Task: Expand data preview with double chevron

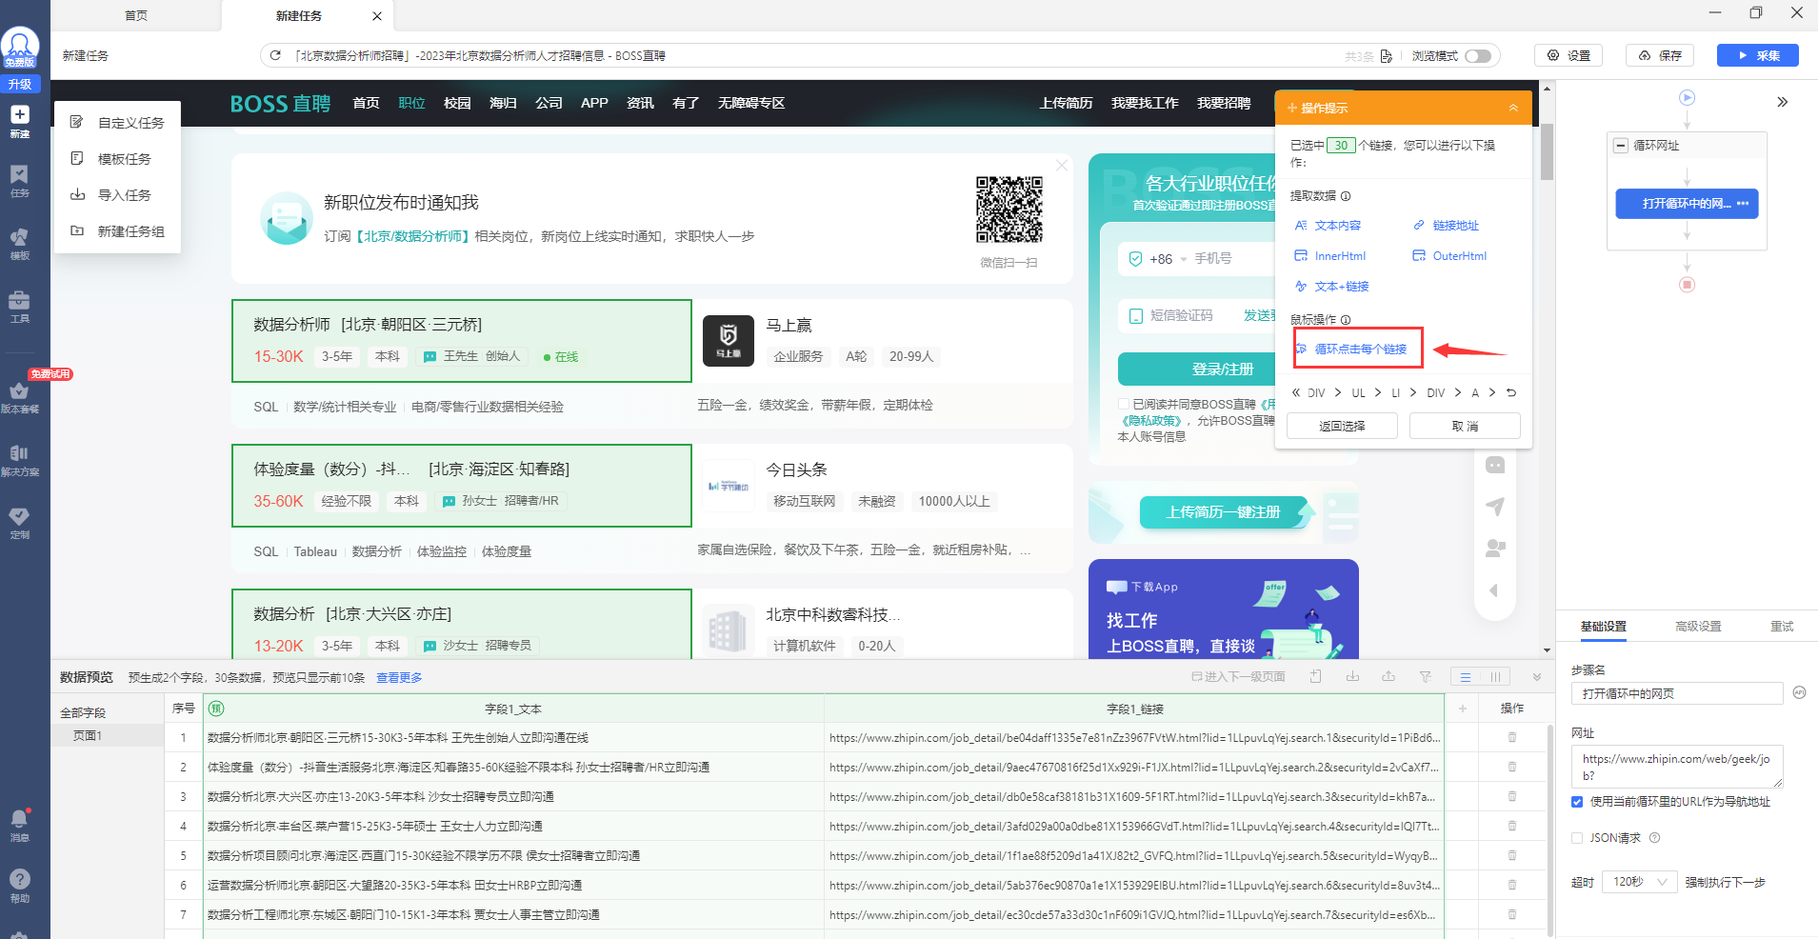Action: pos(1536,677)
